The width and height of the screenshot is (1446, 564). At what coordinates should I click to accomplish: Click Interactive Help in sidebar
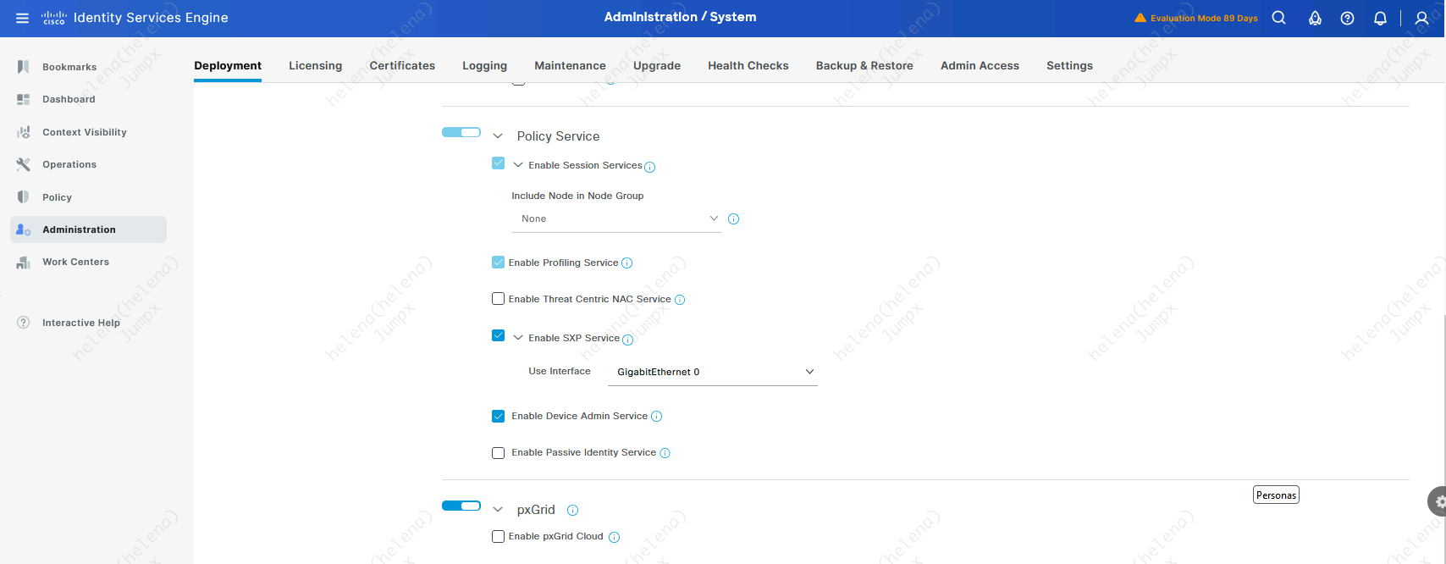point(80,323)
